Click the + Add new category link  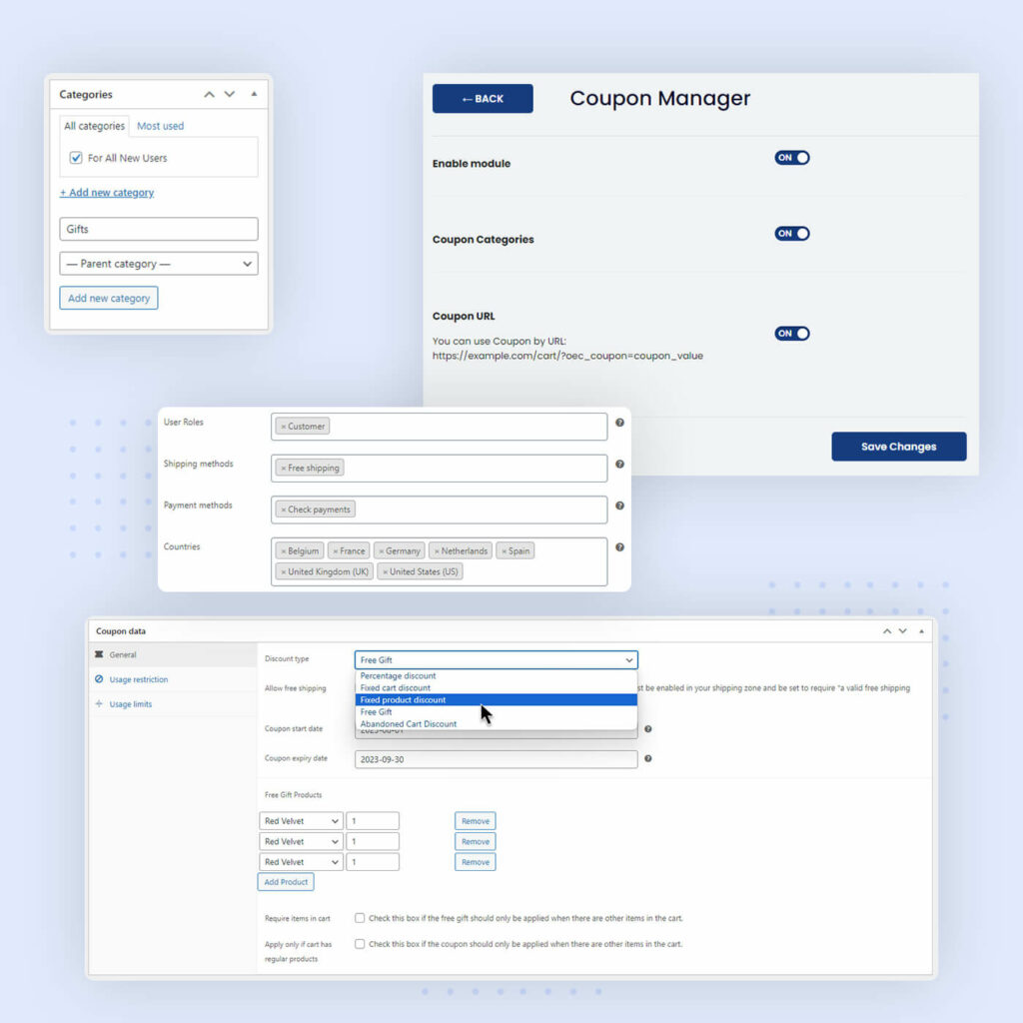(107, 193)
